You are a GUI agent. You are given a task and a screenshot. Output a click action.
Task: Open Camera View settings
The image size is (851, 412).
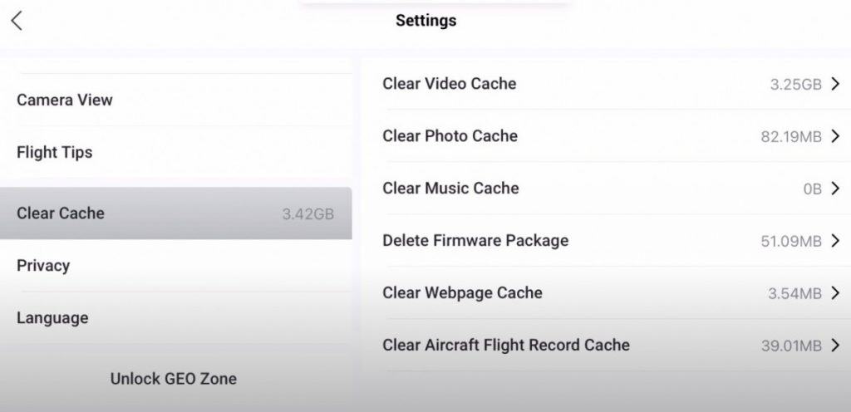pyautogui.click(x=176, y=100)
